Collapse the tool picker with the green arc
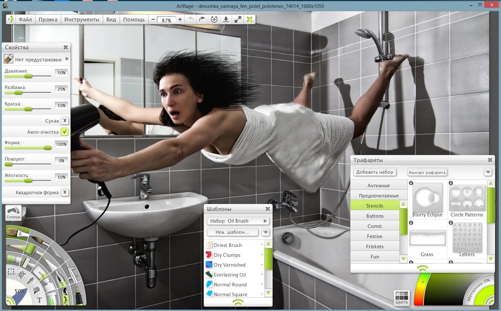Viewport: 501px width, 311px height. [10, 300]
